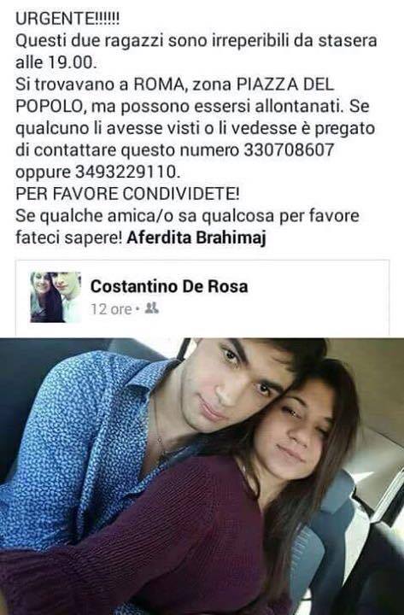The image size is (404, 615).
Task: Click the 'Se qualche amica/o sa qualcosa' line
Action: [x=145, y=216]
